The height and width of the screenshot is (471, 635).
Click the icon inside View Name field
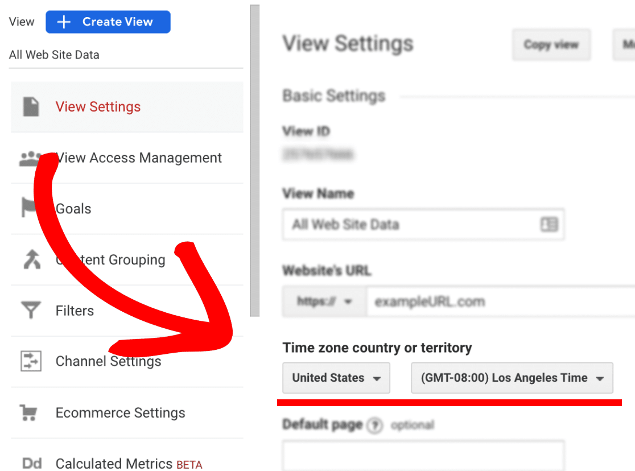coord(549,224)
